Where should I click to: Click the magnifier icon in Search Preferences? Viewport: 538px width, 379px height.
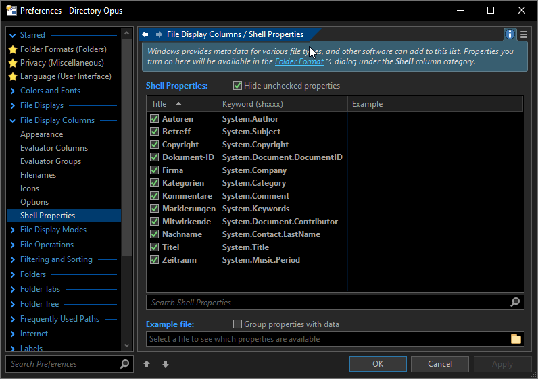tap(124, 364)
